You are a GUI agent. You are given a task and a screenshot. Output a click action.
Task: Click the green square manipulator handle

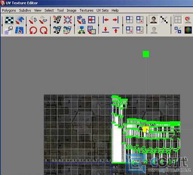[146, 54]
